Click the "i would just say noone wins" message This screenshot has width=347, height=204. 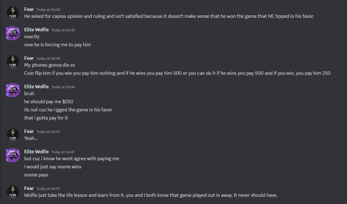(53, 167)
